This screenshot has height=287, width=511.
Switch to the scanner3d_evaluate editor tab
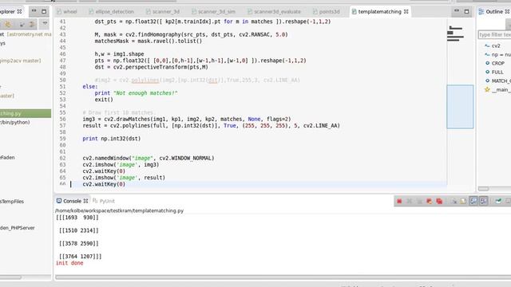coord(274,12)
